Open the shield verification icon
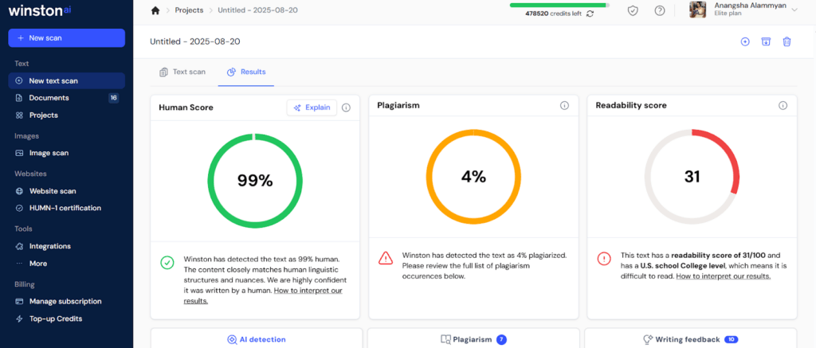 pyautogui.click(x=633, y=10)
